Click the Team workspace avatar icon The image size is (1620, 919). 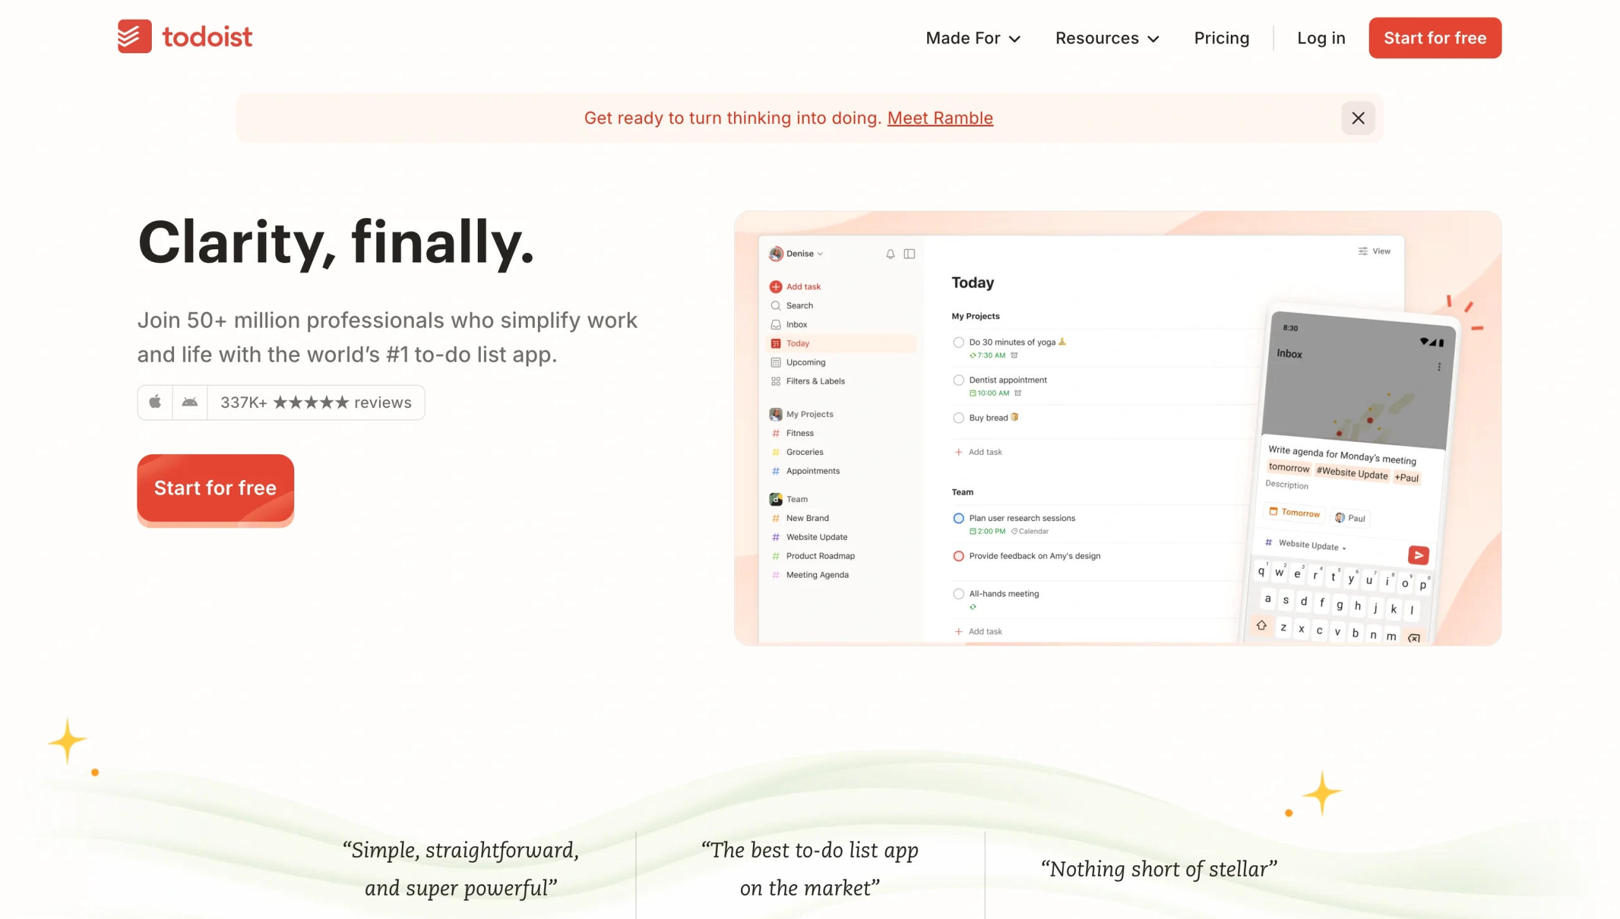(776, 499)
